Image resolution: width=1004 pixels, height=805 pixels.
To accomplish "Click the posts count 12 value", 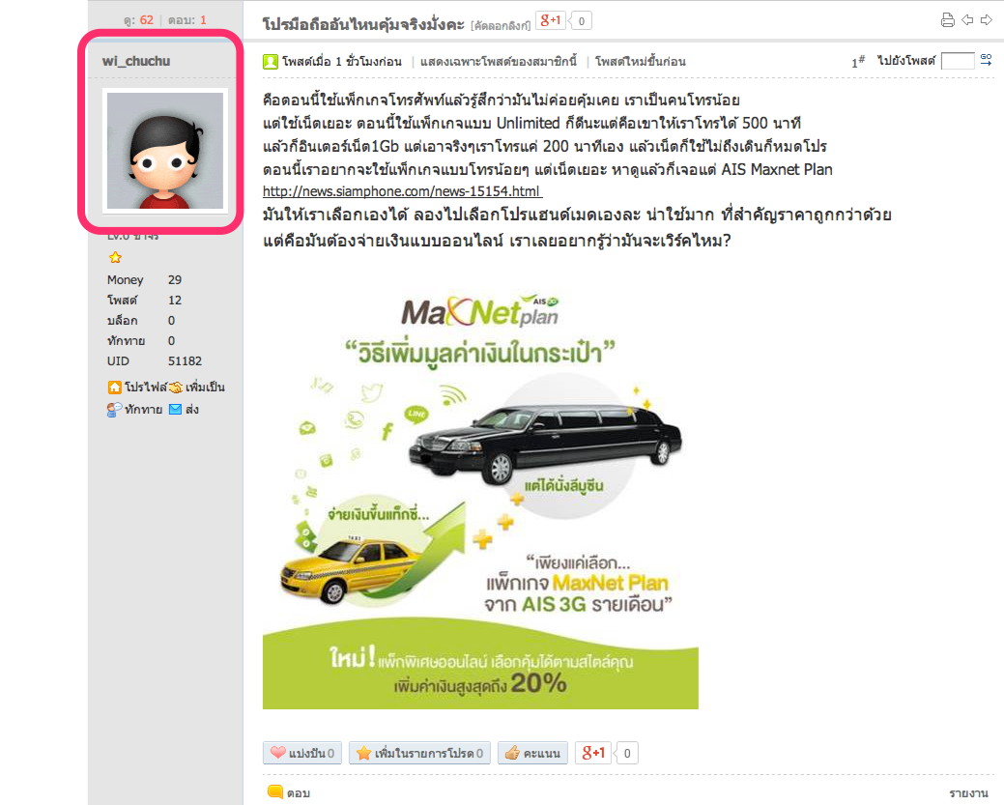I will pos(175,301).
